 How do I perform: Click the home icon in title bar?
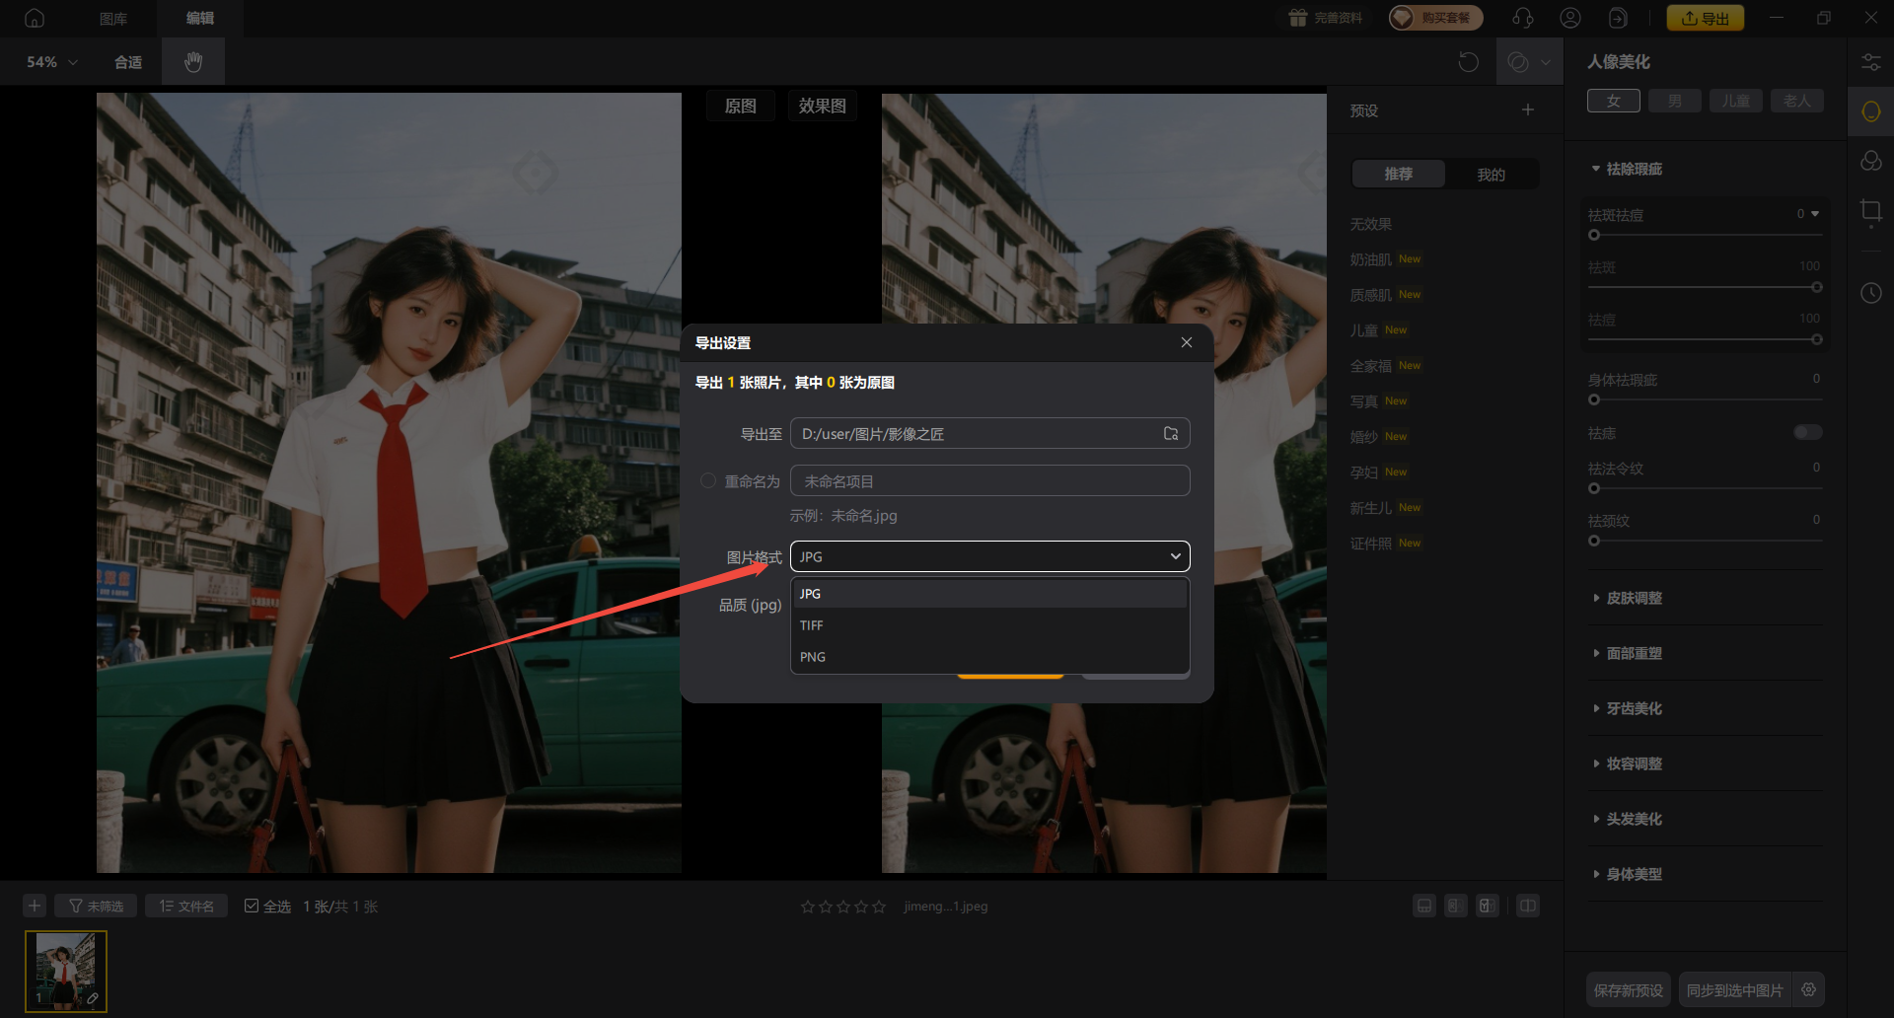tap(35, 18)
